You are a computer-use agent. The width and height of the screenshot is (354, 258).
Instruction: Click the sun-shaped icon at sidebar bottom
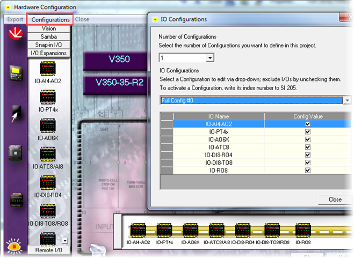pos(14,246)
